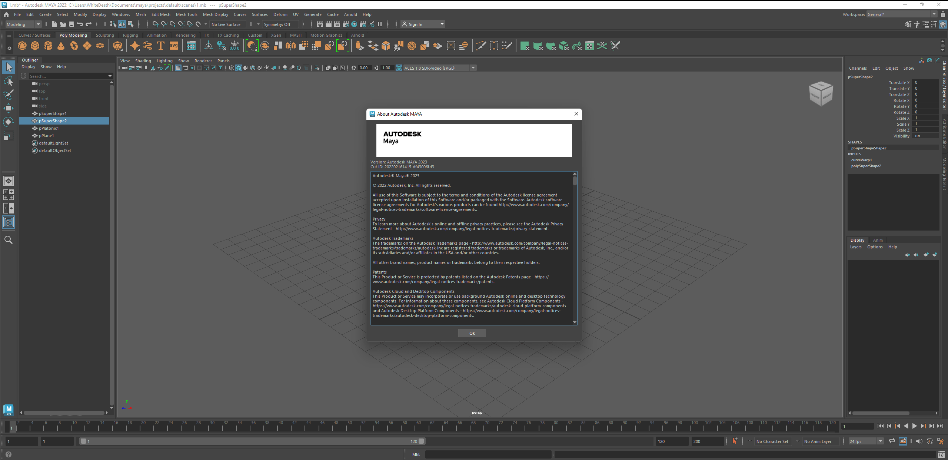Click Maya home icon in menu bar
This screenshot has width=948, height=460.
(6, 14)
